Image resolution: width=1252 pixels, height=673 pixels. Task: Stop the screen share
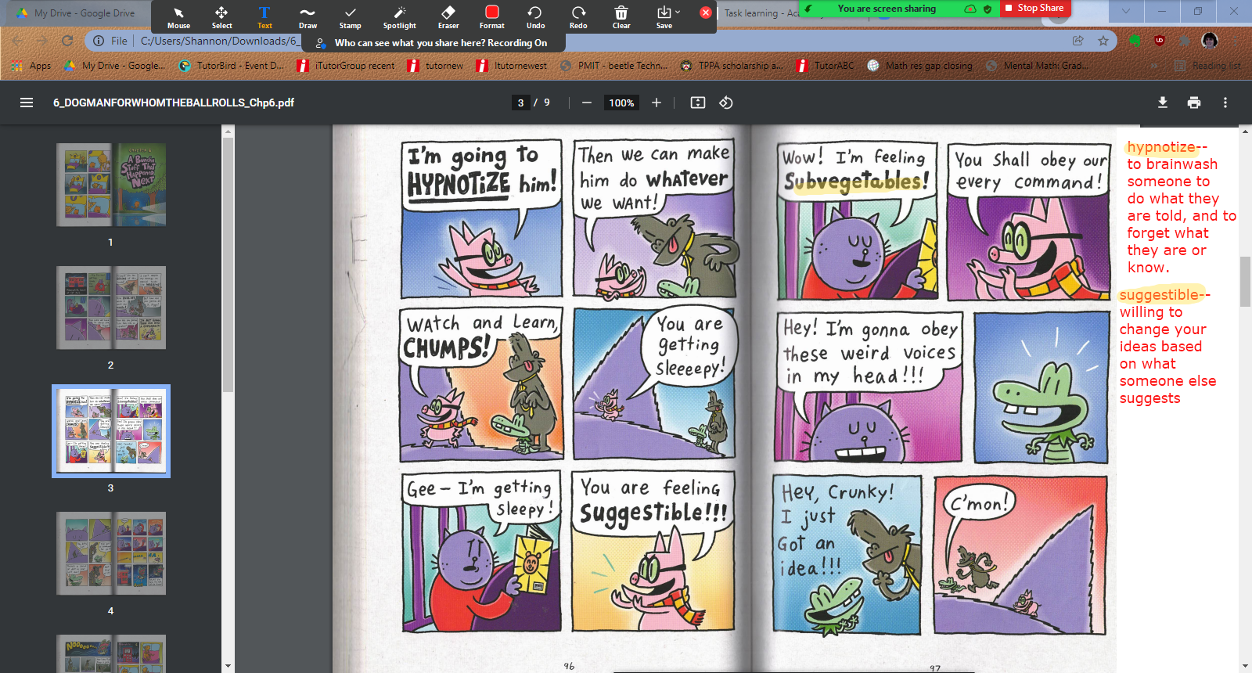pyautogui.click(x=1034, y=9)
